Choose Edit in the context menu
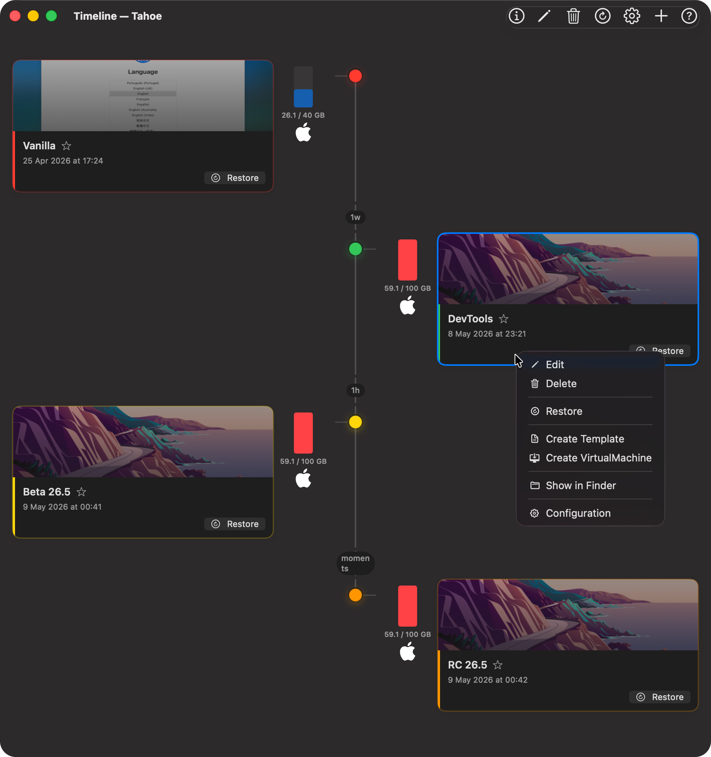This screenshot has width=711, height=757. point(590,365)
